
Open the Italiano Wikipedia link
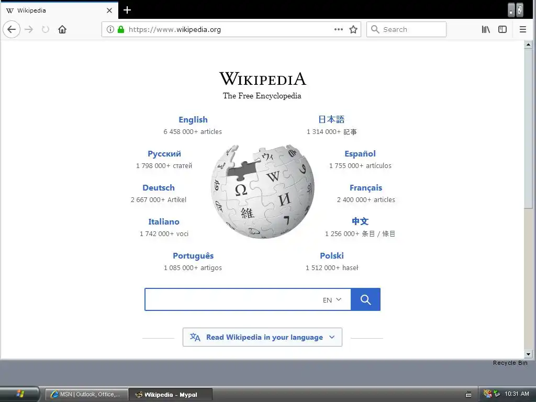point(164,222)
